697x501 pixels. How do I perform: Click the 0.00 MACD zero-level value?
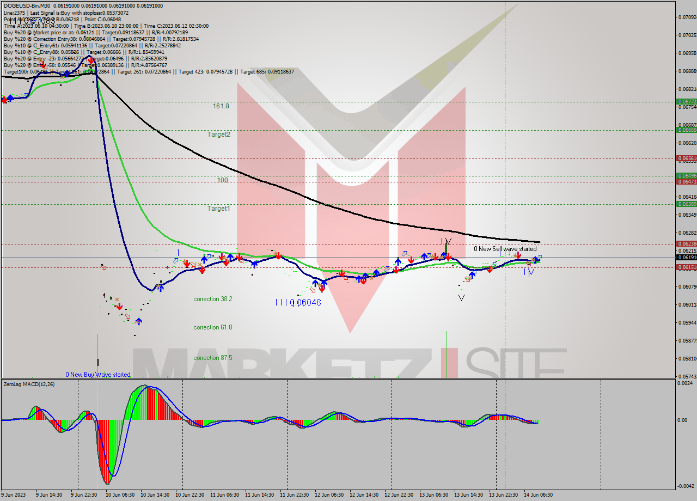(x=683, y=420)
